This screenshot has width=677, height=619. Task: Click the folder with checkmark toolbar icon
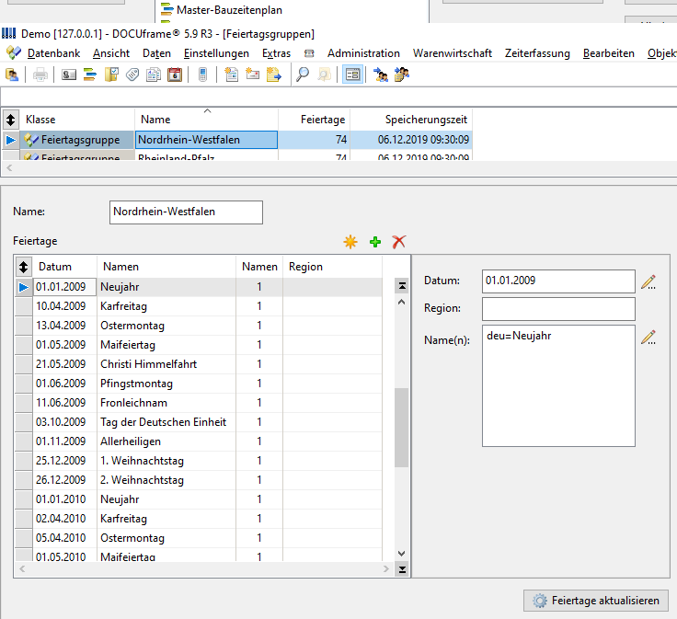click(111, 75)
